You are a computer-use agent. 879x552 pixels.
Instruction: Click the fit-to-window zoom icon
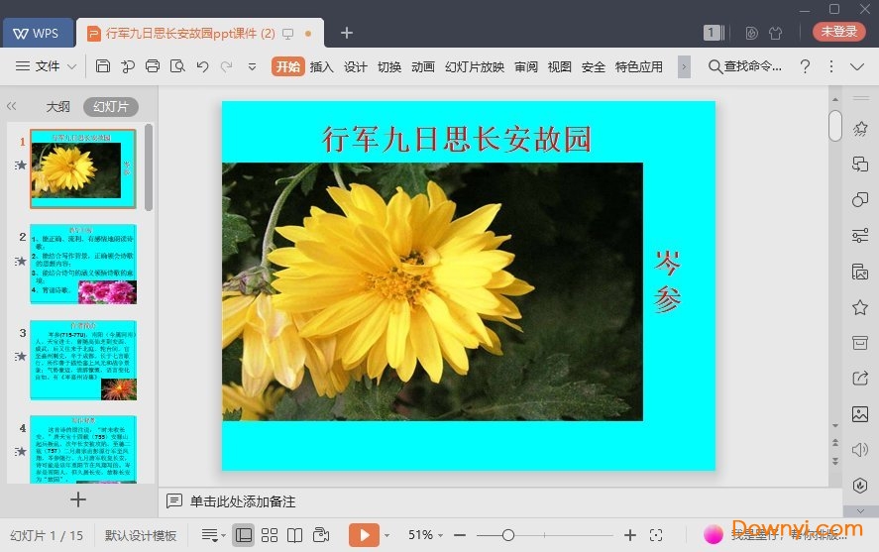656,535
